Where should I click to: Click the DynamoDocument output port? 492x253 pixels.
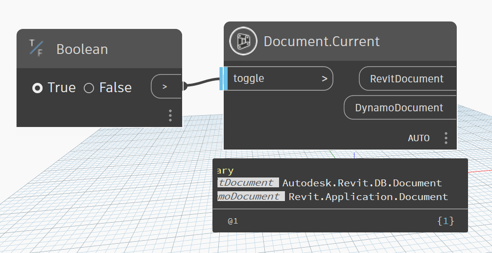[399, 107]
